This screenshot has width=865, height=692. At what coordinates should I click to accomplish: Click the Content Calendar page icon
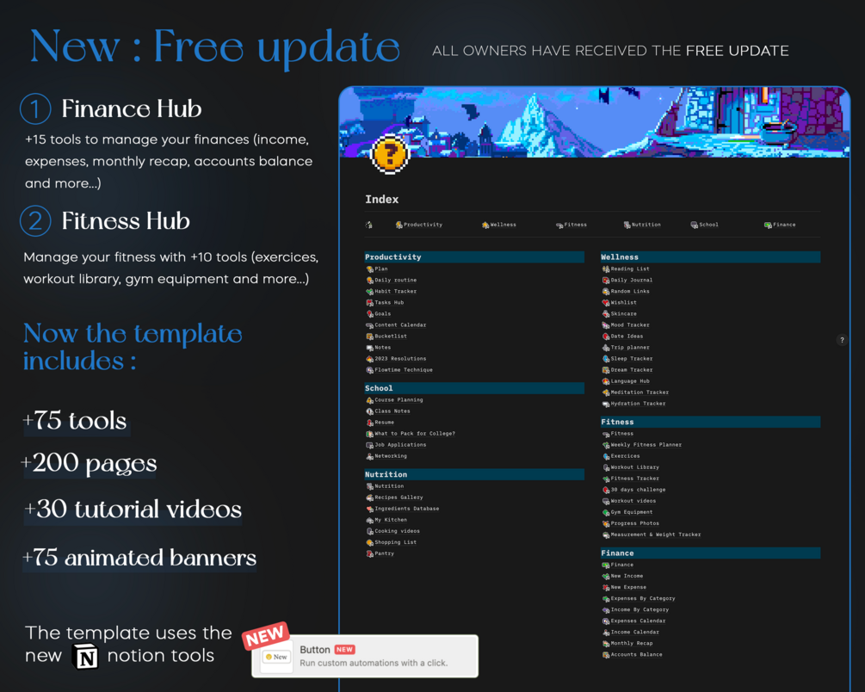click(369, 325)
